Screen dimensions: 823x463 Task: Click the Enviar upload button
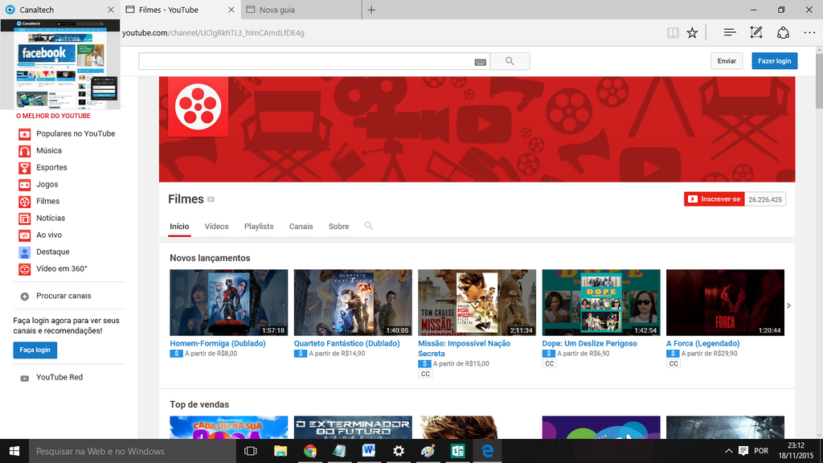pos(727,61)
